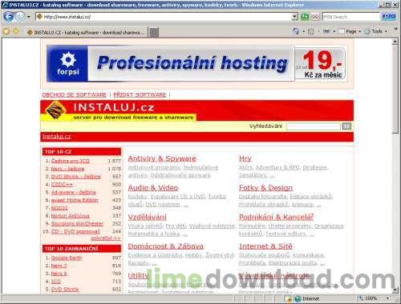Screen dimensions: 401x304
Task: Open the Favorites Center star icon
Action: tap(6, 32)
